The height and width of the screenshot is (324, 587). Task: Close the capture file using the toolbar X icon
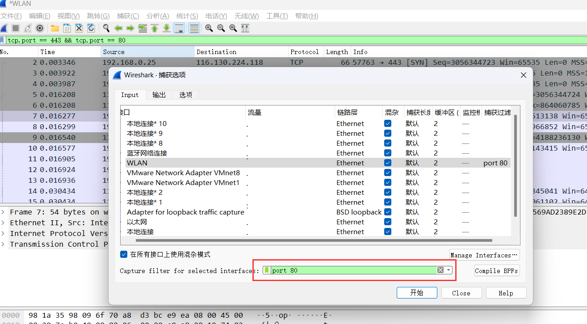click(x=79, y=28)
